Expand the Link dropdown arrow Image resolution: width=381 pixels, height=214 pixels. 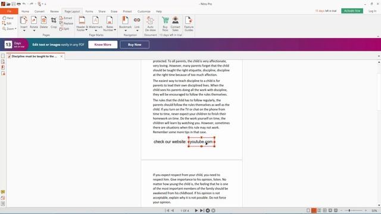pos(138,30)
